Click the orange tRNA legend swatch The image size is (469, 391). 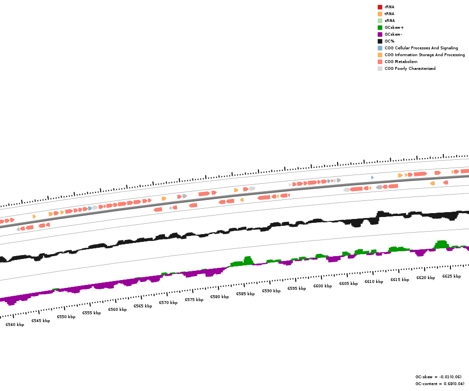click(x=380, y=14)
